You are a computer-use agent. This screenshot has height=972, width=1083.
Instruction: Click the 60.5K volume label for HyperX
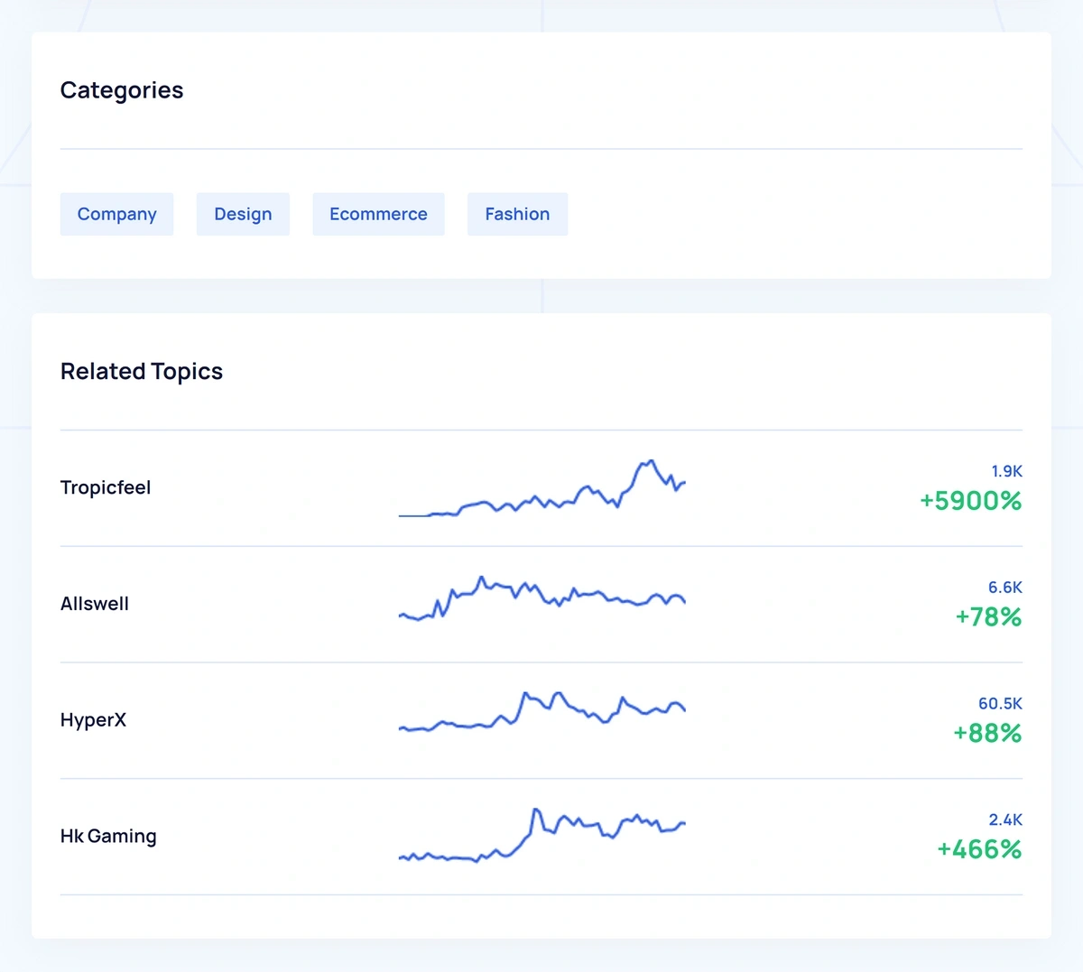[1000, 703]
